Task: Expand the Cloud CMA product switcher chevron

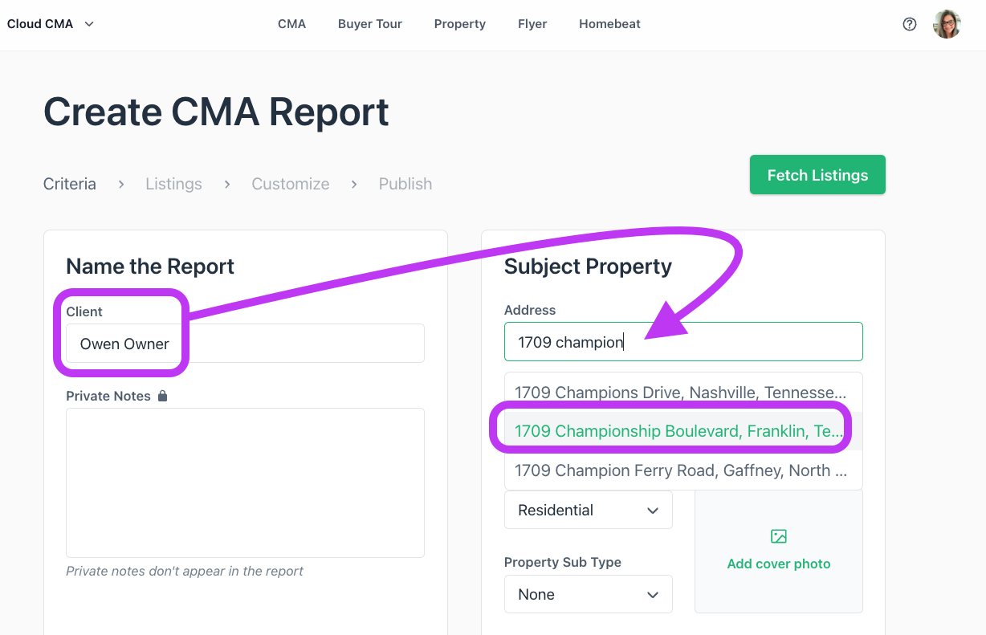Action: coord(89,24)
